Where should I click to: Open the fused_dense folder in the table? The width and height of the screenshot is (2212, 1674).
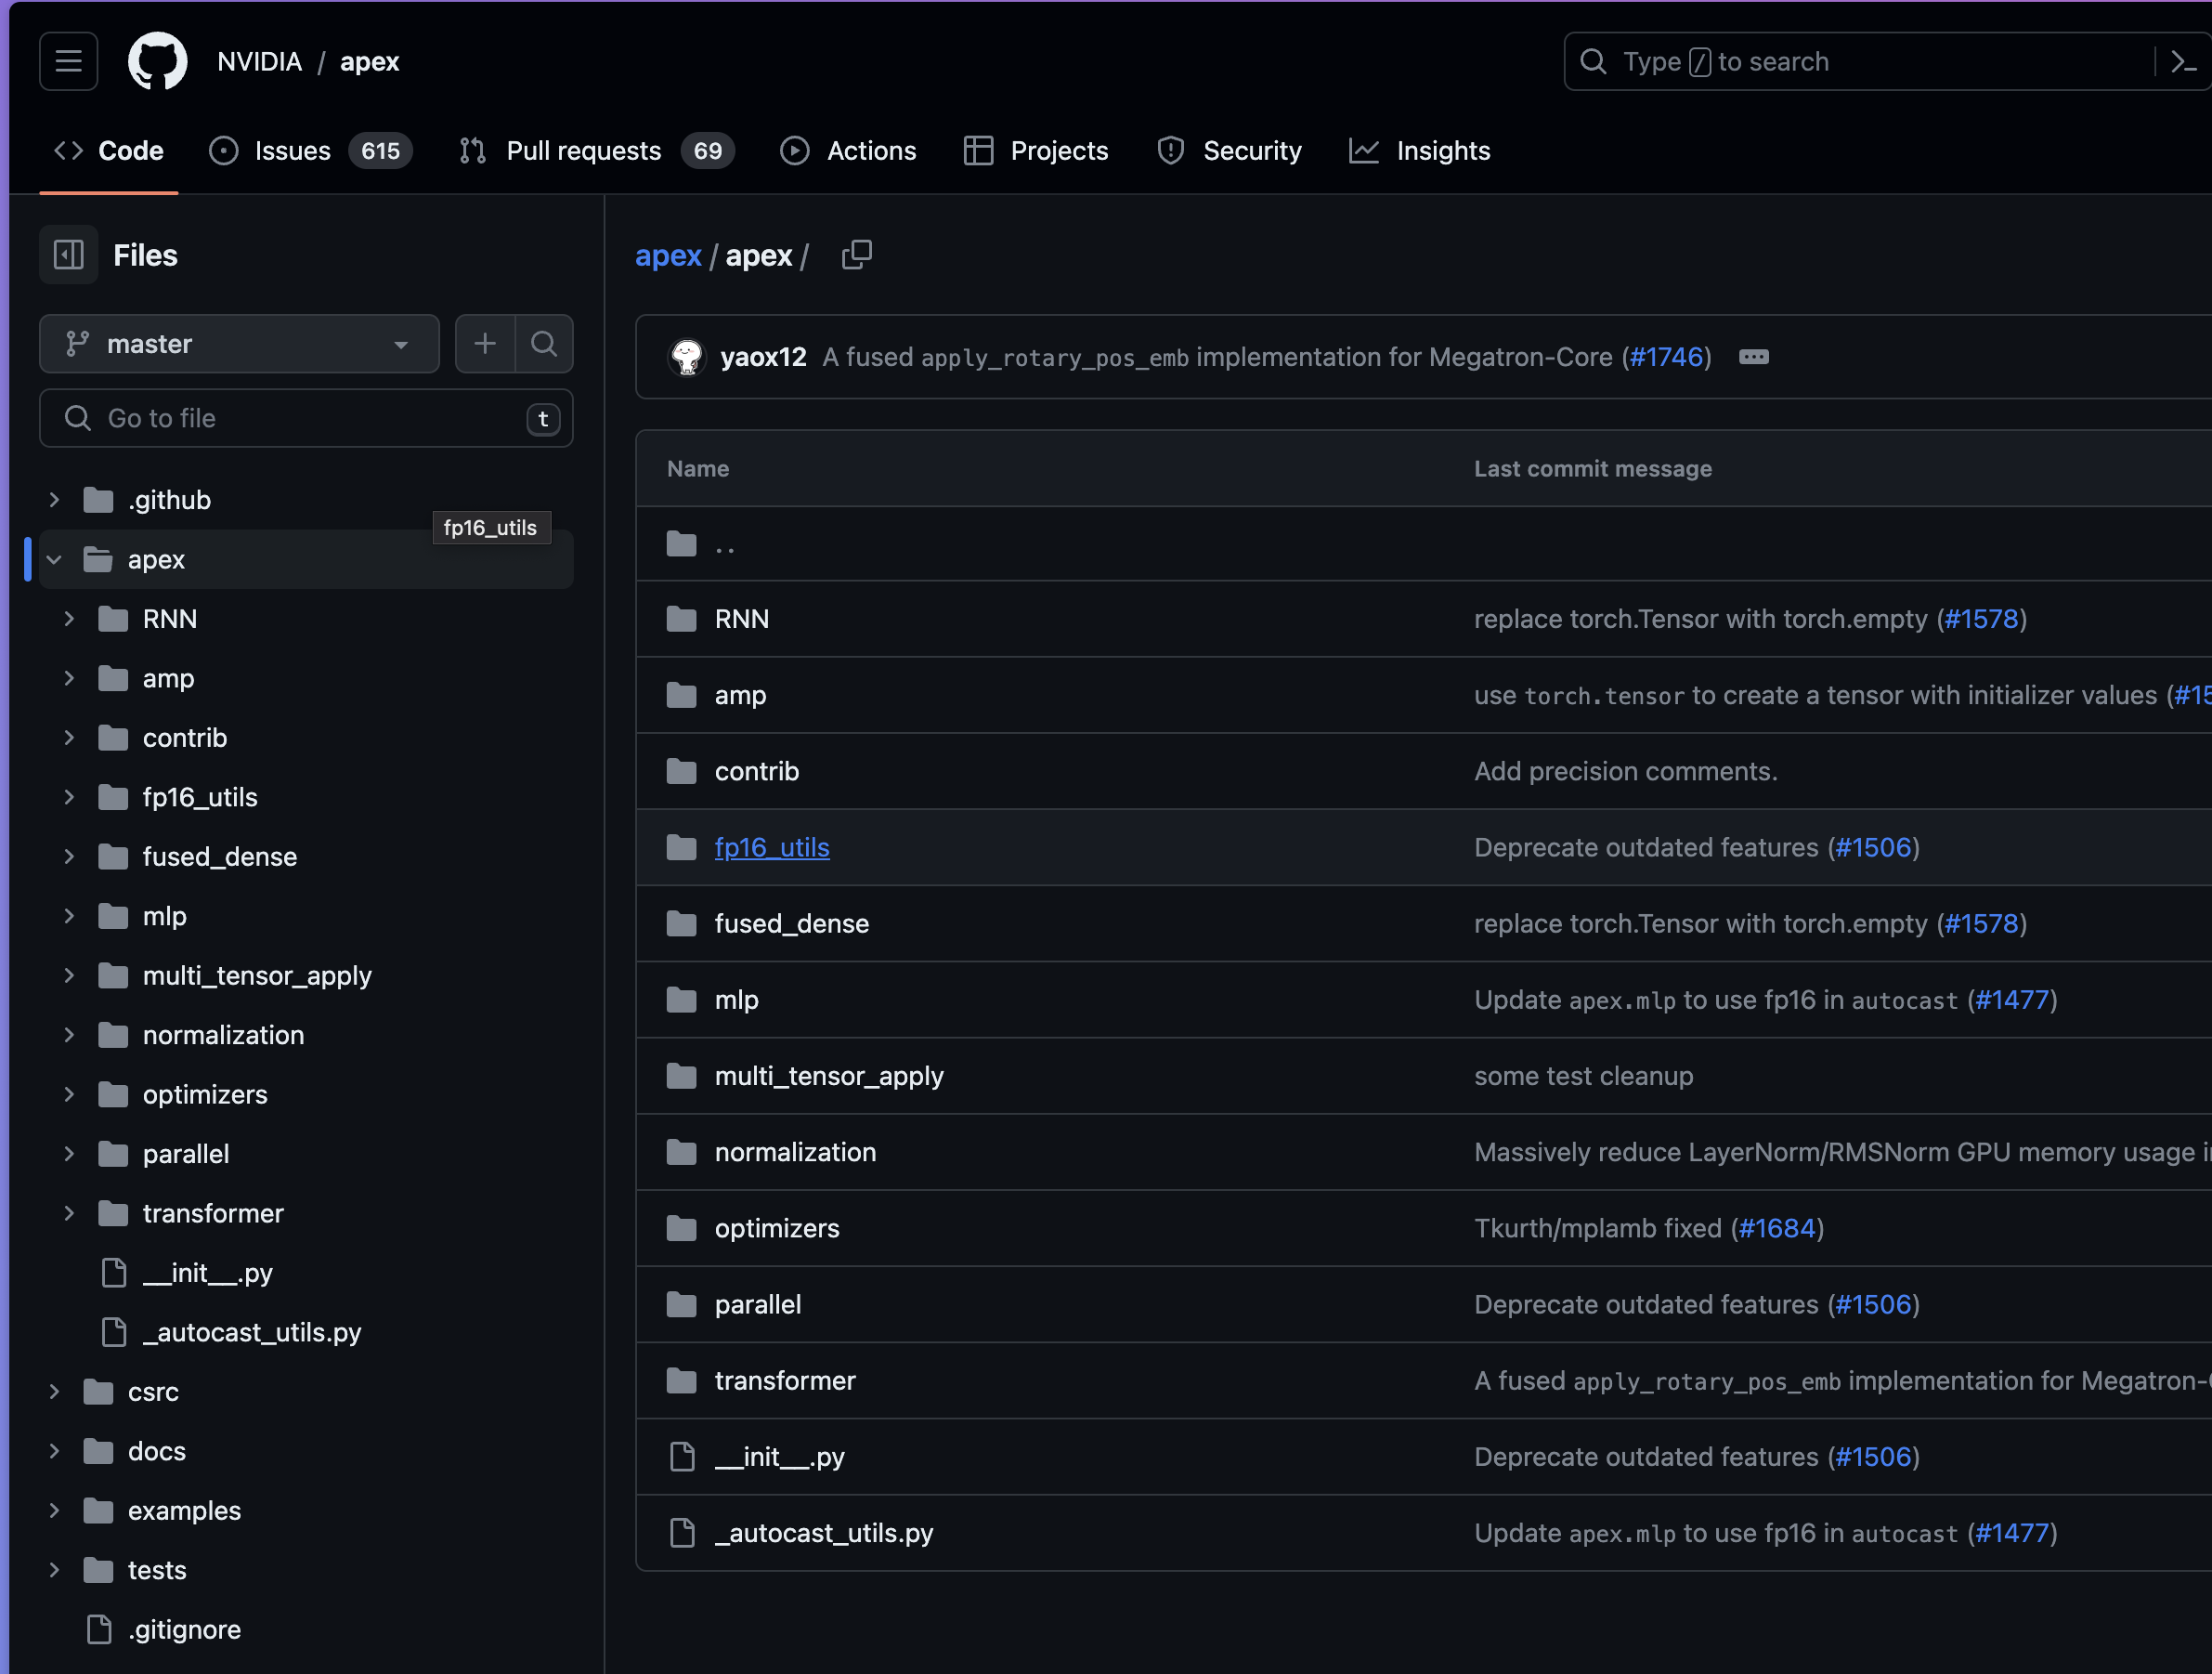pos(792,923)
